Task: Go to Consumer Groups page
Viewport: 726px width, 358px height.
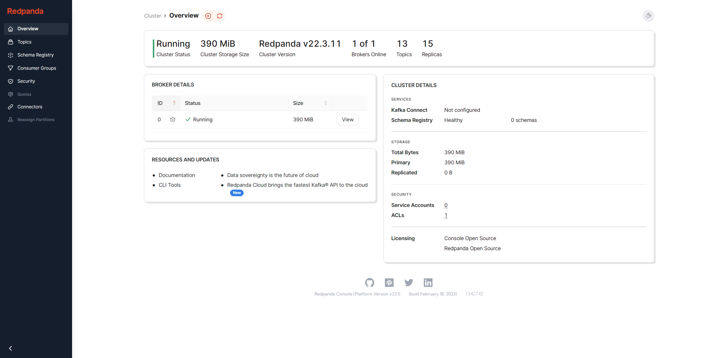Action: (37, 68)
